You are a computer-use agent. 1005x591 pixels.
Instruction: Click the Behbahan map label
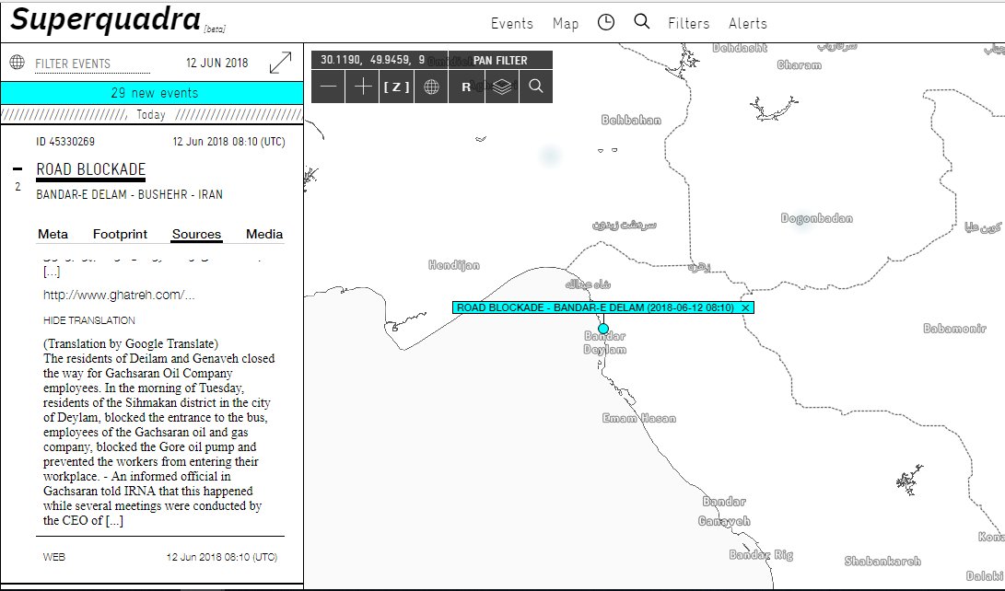coord(631,120)
